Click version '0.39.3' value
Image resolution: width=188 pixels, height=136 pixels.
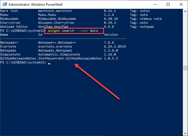click(110, 23)
